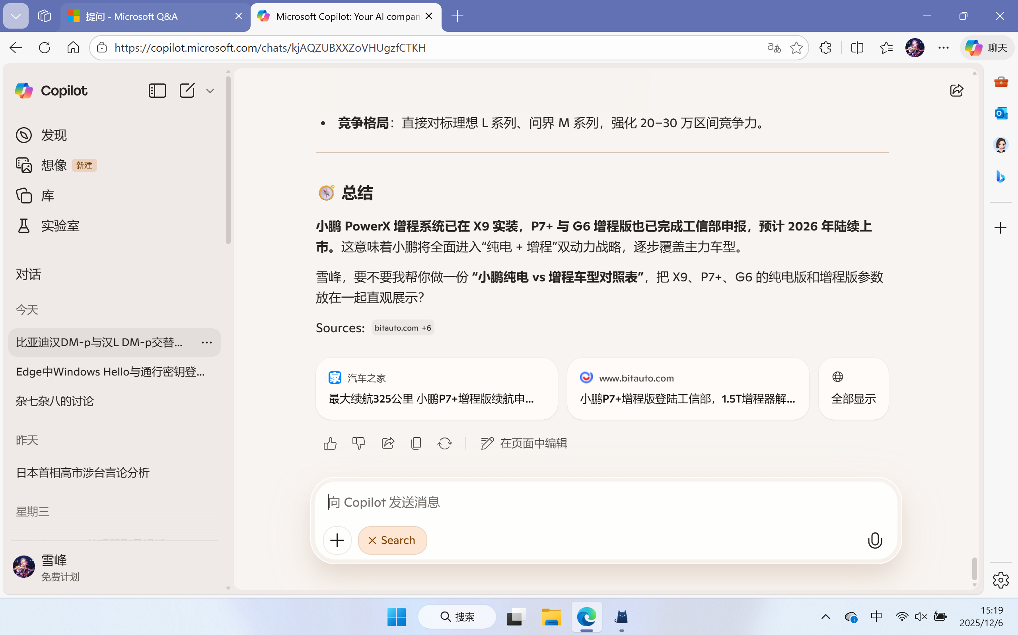Regenerate the Copilot response
The image size is (1018, 635).
pos(445,443)
